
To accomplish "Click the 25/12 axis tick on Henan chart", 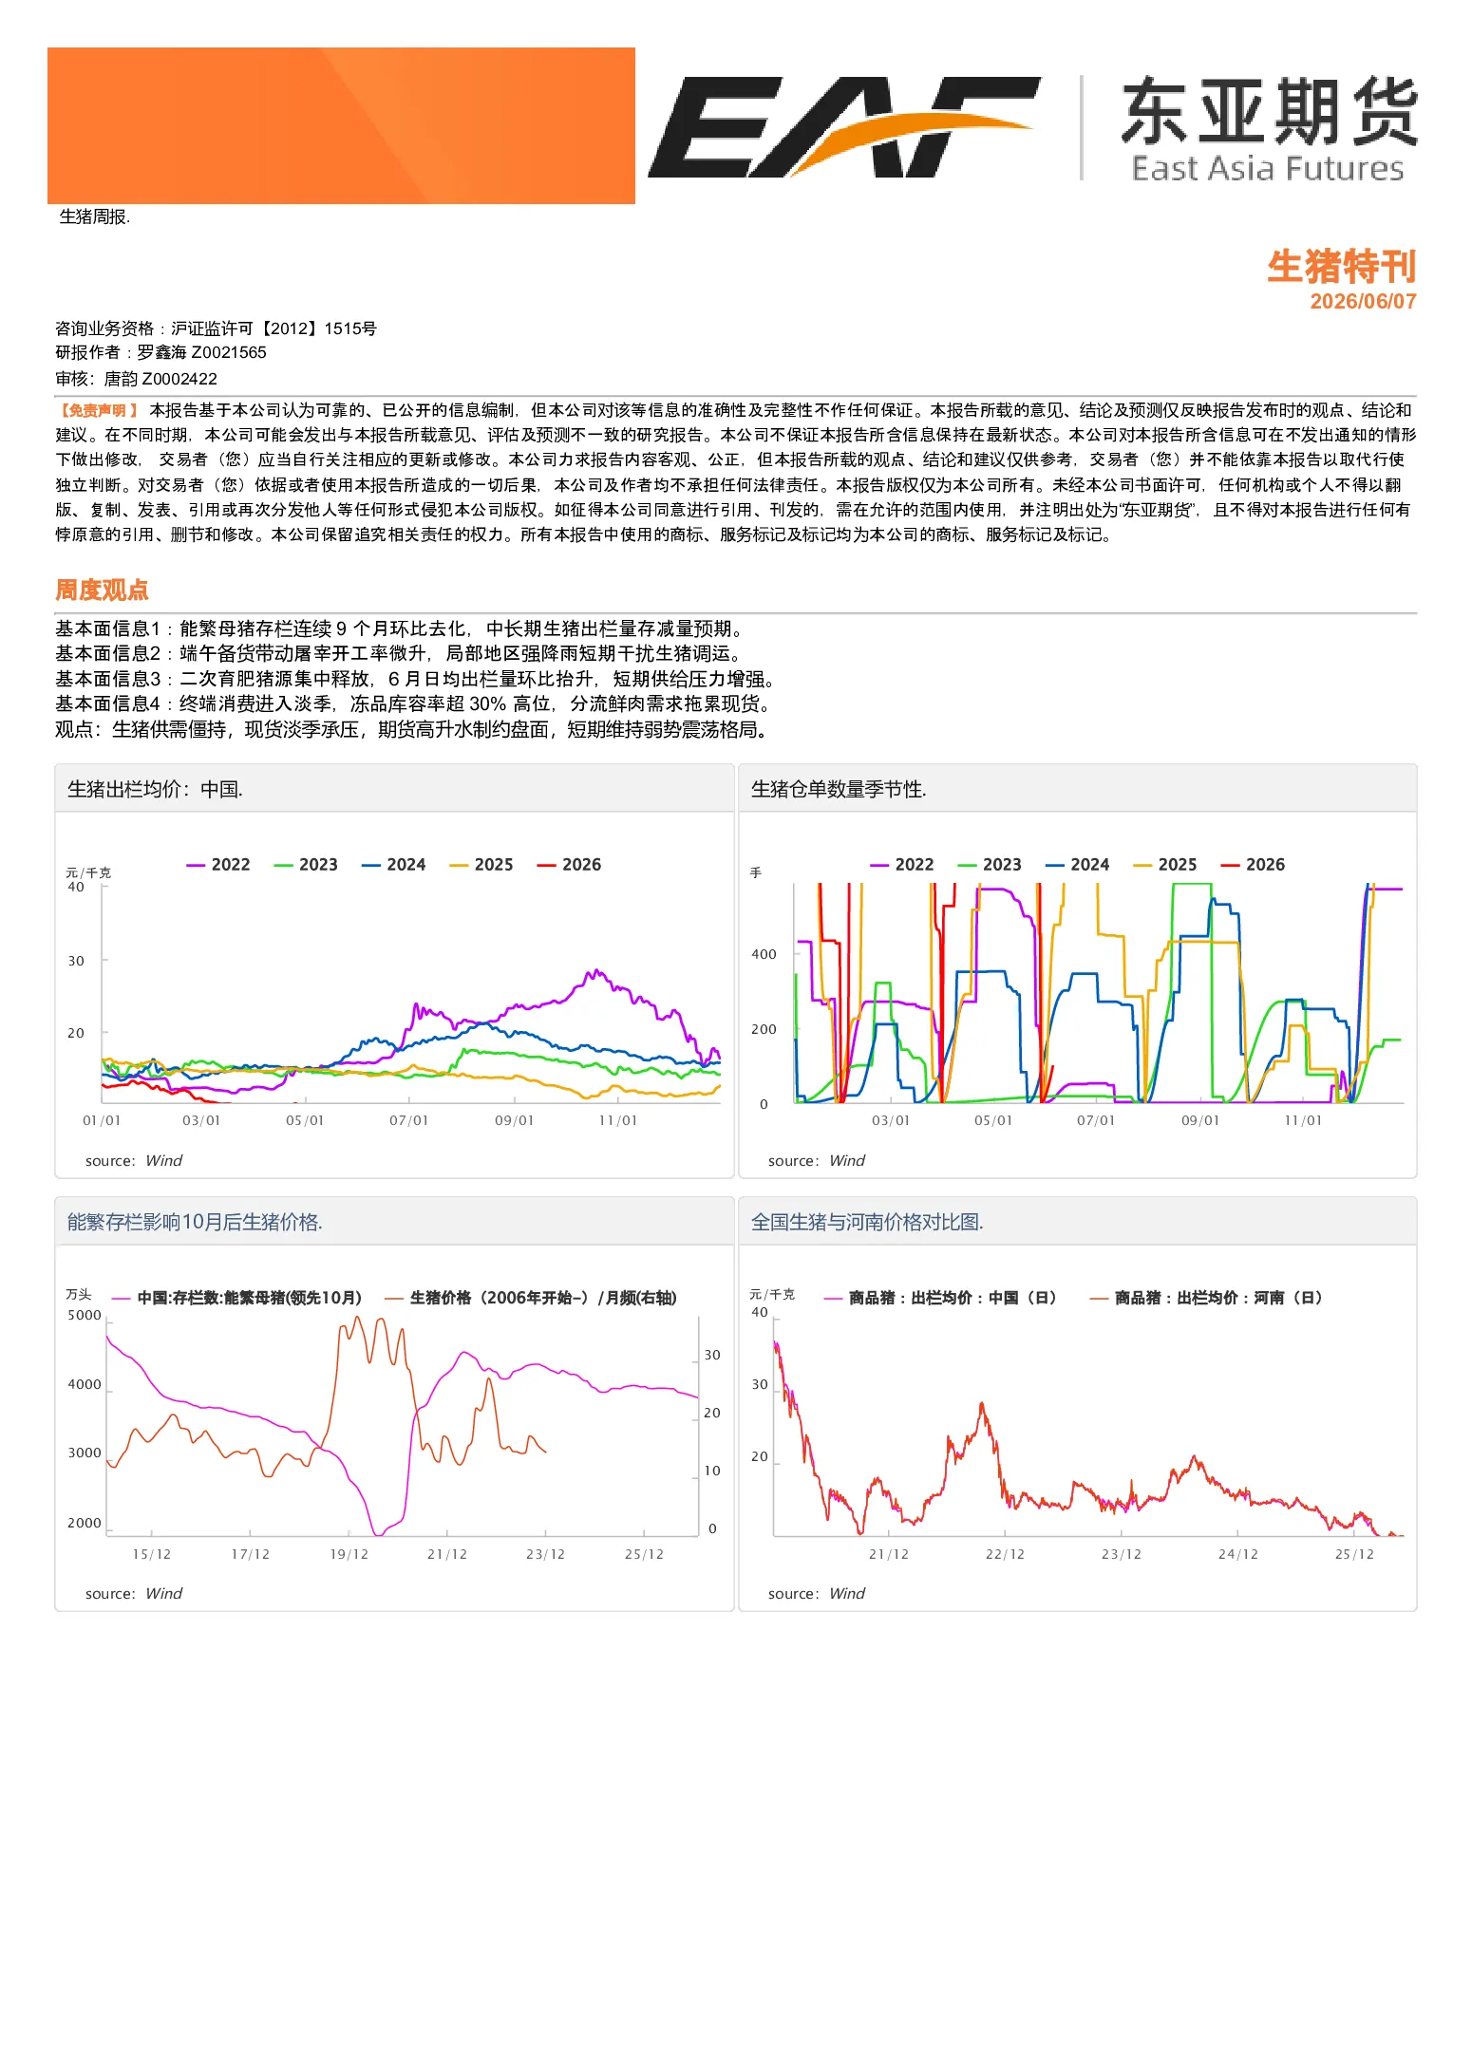I will (x=1354, y=1554).
